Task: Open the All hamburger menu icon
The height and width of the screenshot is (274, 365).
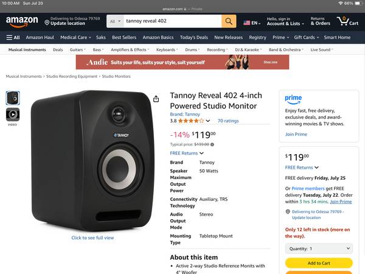Action: pyautogui.click(x=9, y=37)
